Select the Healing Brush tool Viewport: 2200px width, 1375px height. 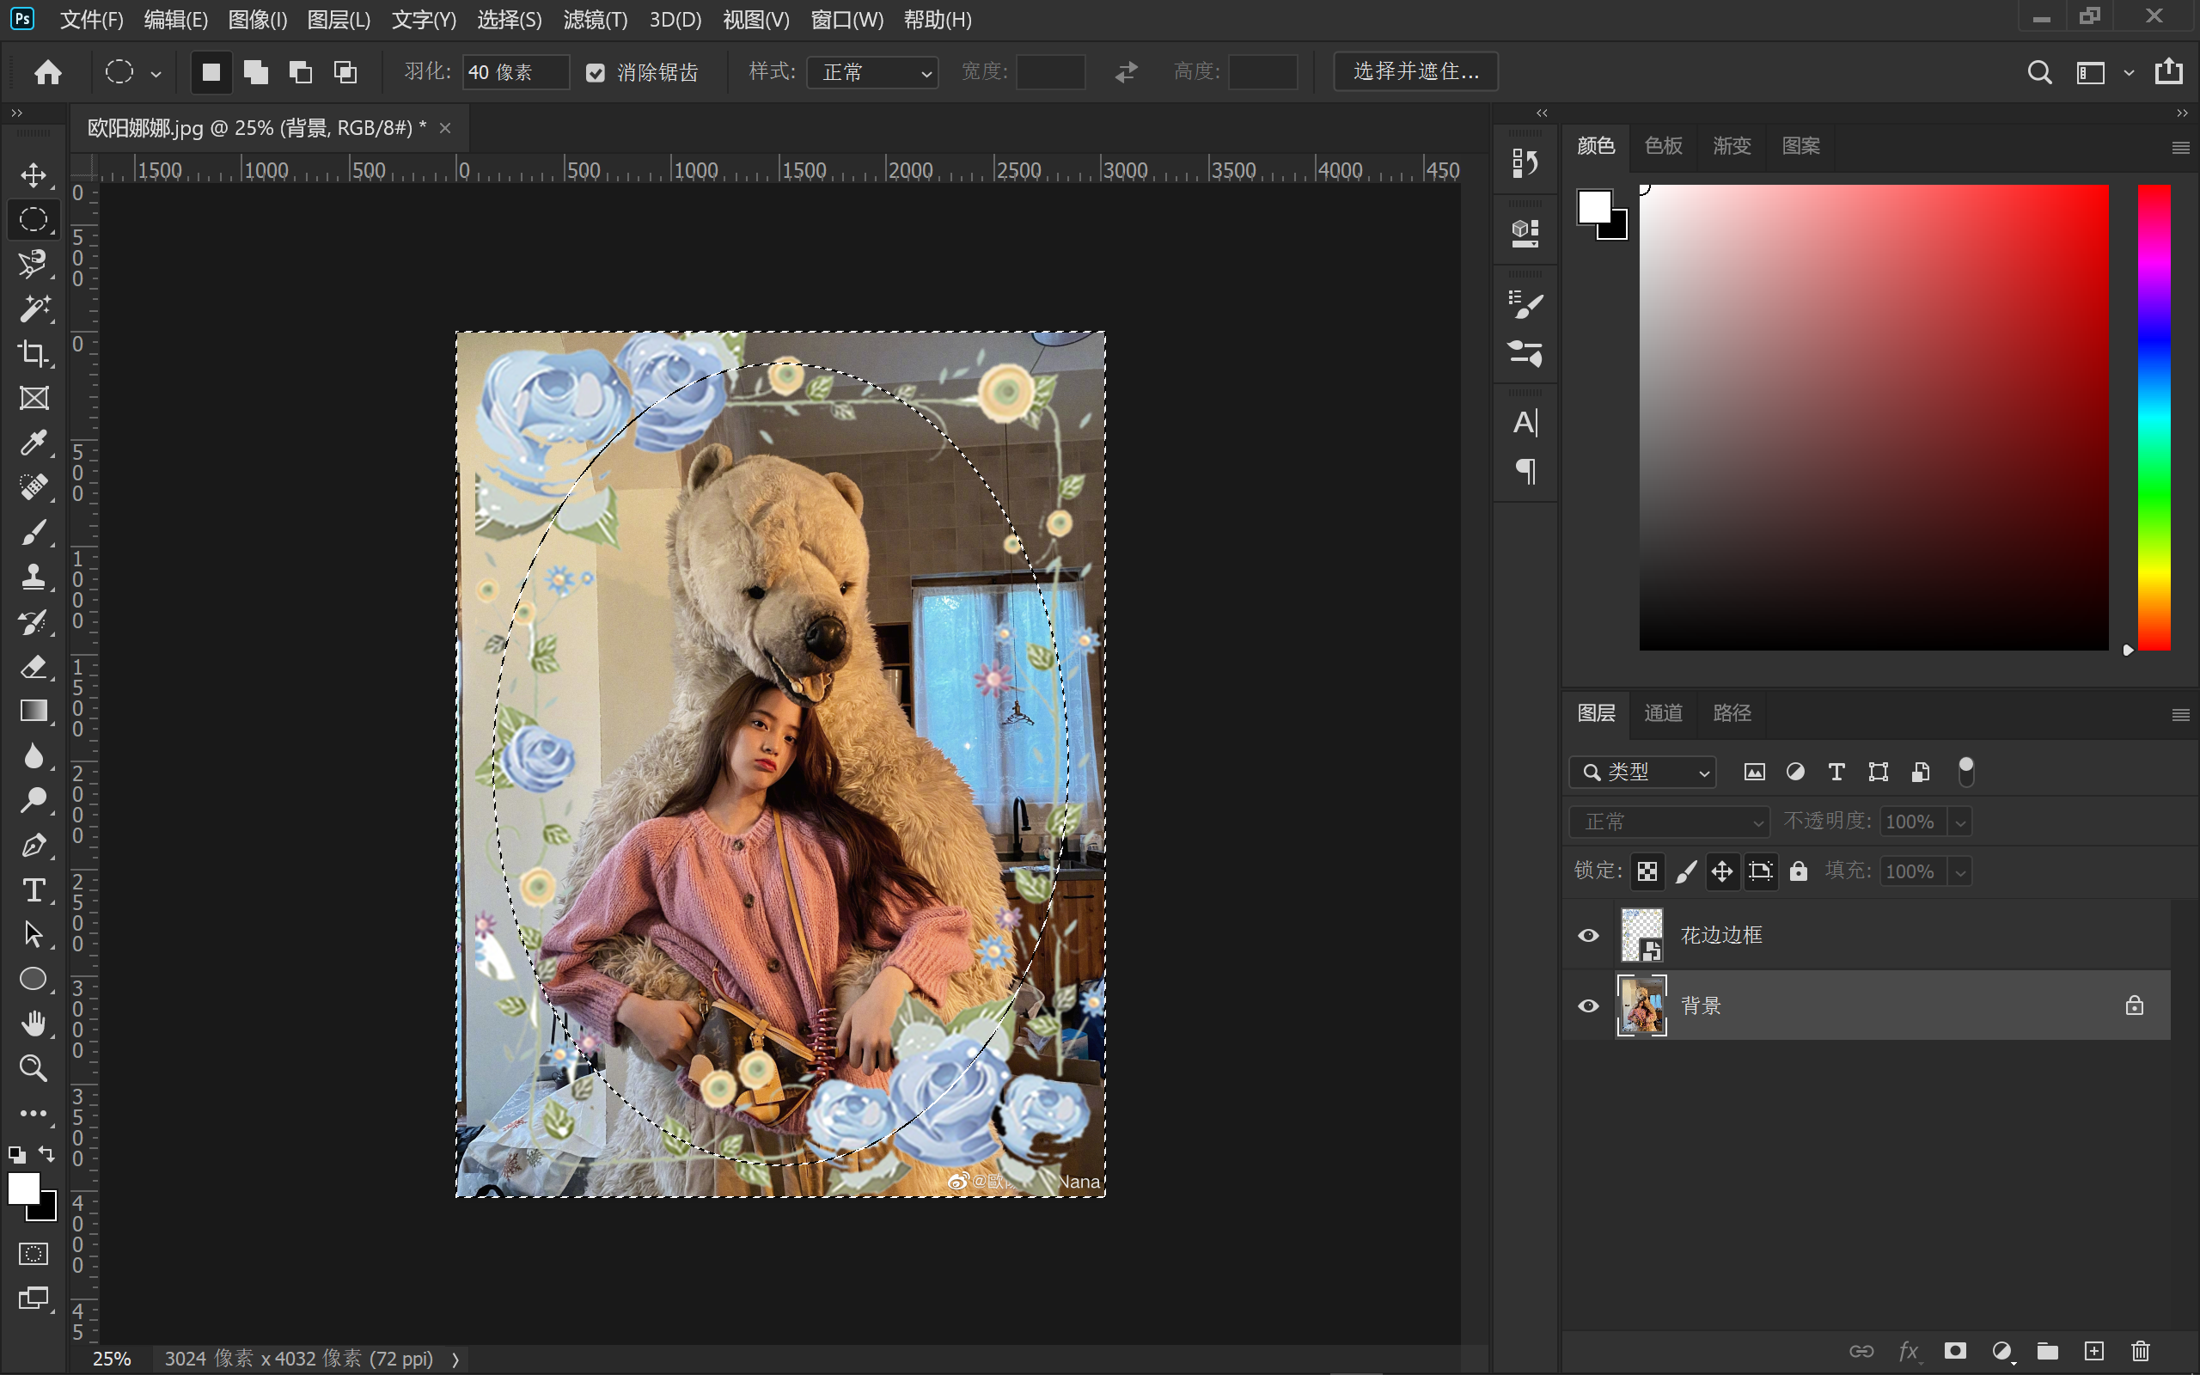tap(34, 487)
